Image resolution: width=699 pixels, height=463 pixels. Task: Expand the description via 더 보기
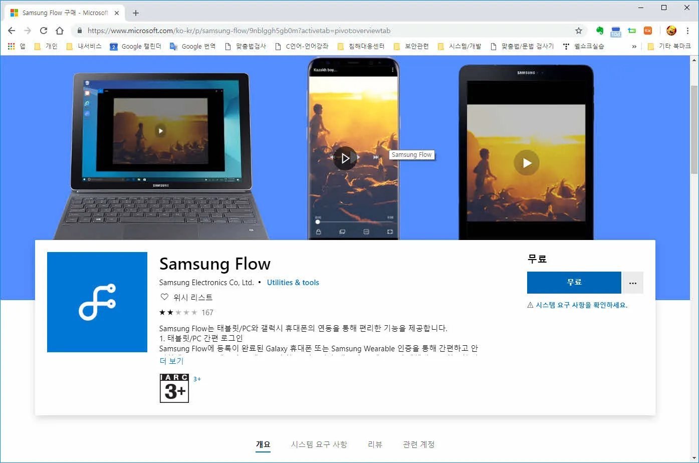(x=171, y=360)
